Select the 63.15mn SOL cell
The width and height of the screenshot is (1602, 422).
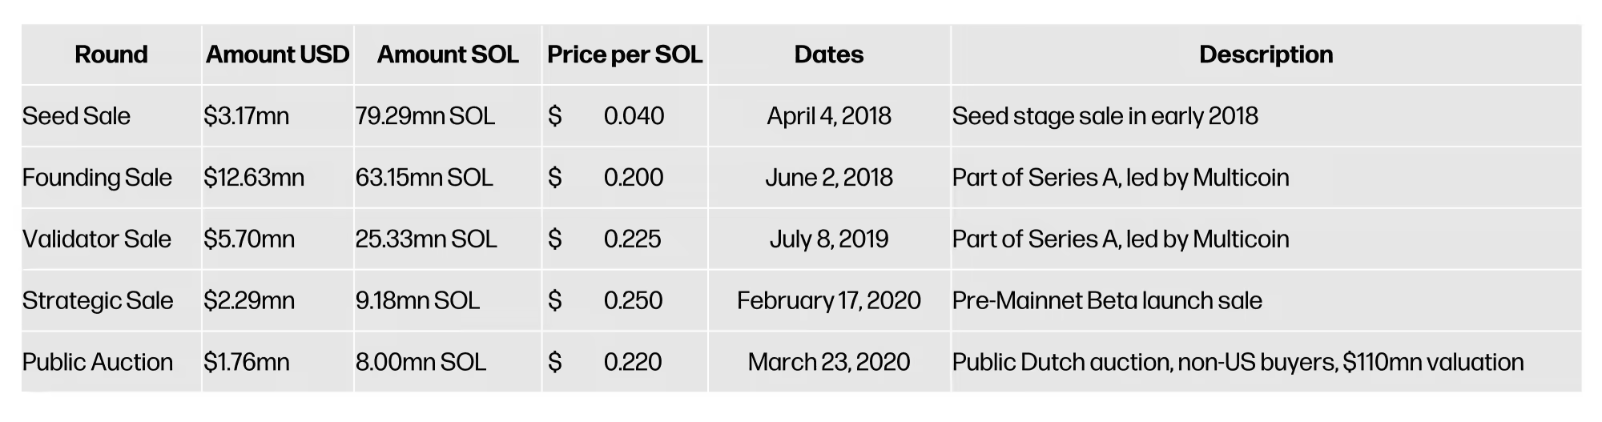tap(425, 177)
